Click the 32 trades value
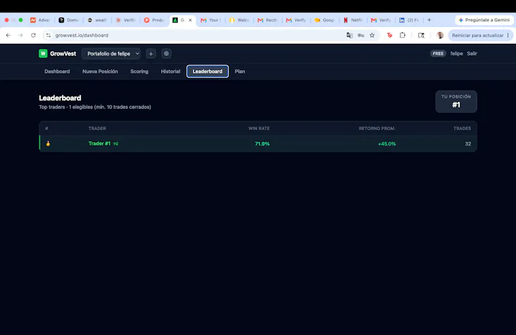 pyautogui.click(x=468, y=144)
